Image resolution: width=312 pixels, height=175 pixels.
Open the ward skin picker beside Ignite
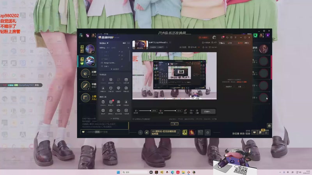point(200,132)
